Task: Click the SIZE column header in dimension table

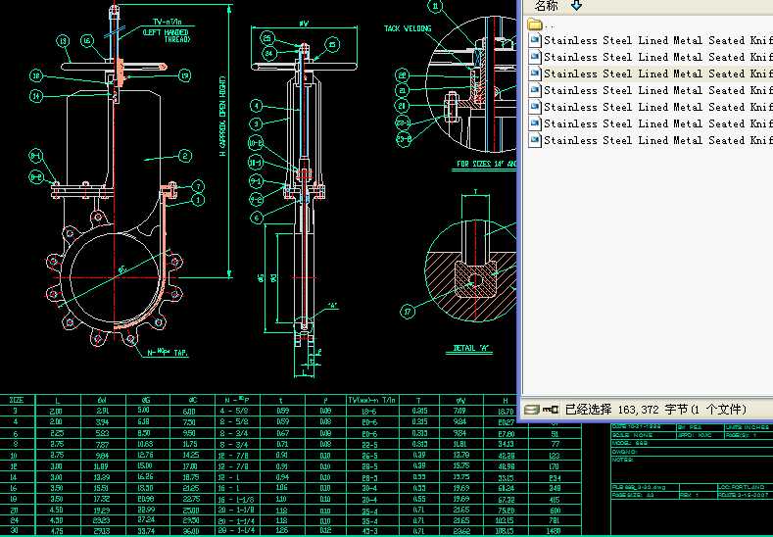Action: (17, 400)
